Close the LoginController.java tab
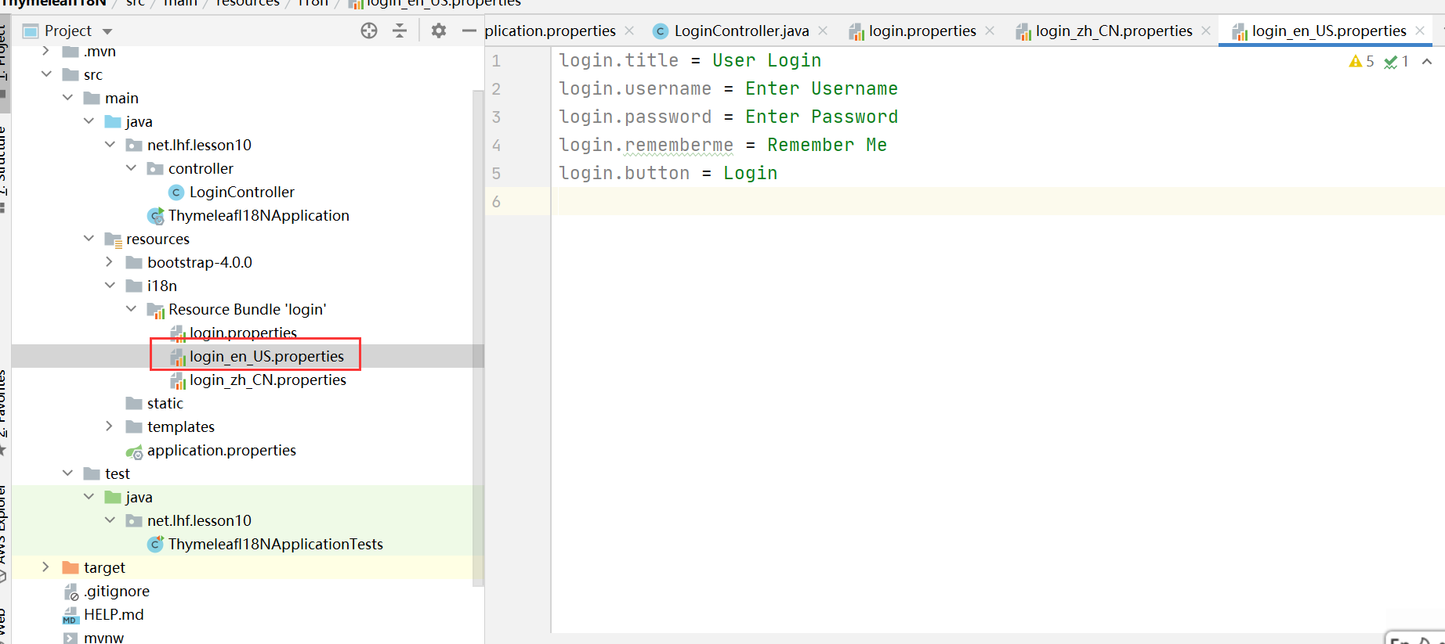Image resolution: width=1445 pixels, height=644 pixels. (823, 31)
